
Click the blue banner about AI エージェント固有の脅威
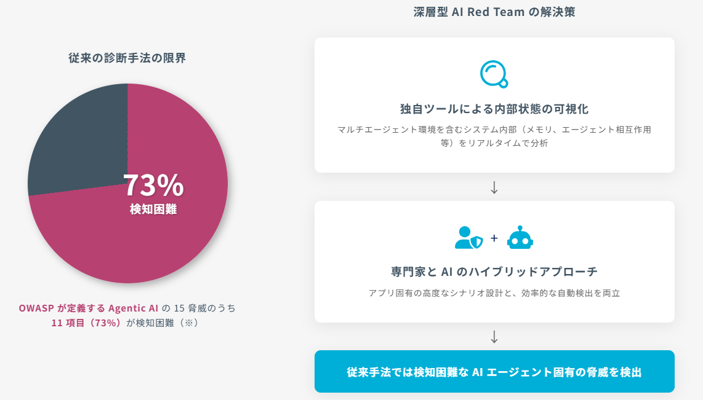coord(494,372)
